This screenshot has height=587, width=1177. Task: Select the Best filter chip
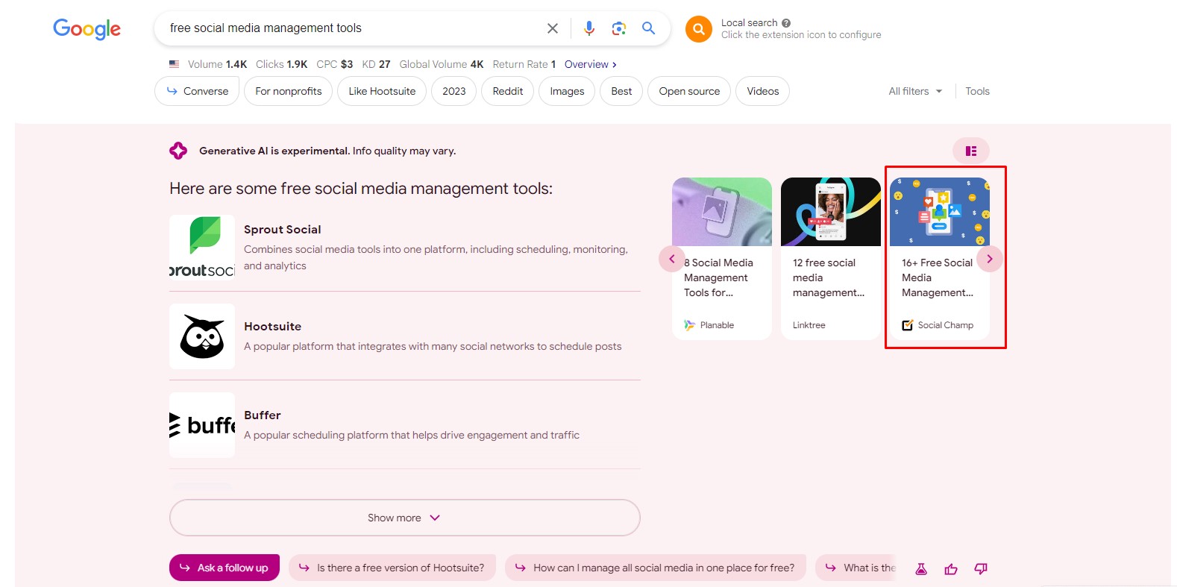[x=621, y=91]
